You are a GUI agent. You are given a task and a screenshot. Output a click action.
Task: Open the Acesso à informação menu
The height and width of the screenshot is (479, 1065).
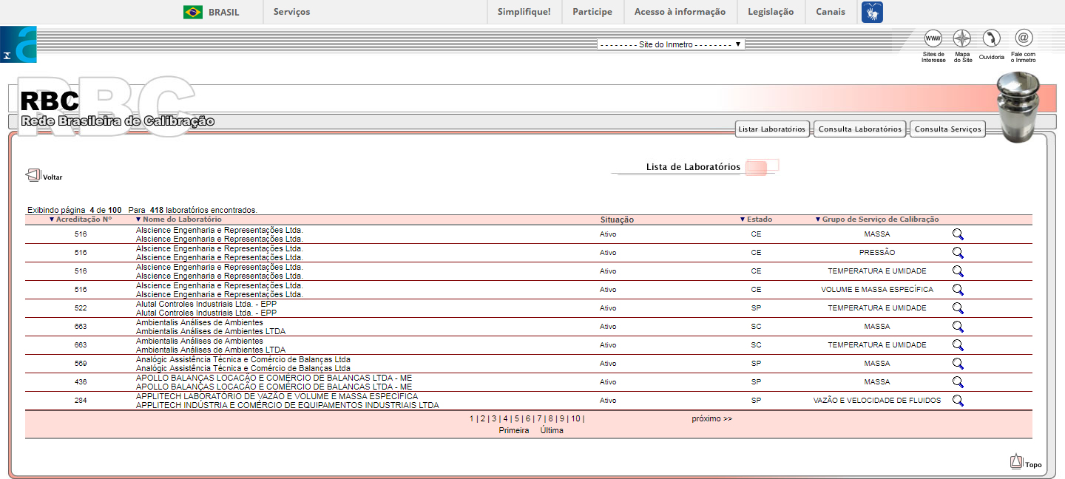680,12
